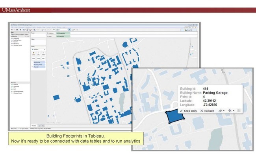Click the Swap rows and columns toolbar icon
Viewport: 256px width, 160px height.
click(43, 29)
